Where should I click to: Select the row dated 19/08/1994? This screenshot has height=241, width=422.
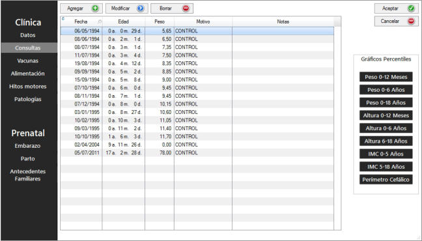[197, 63]
